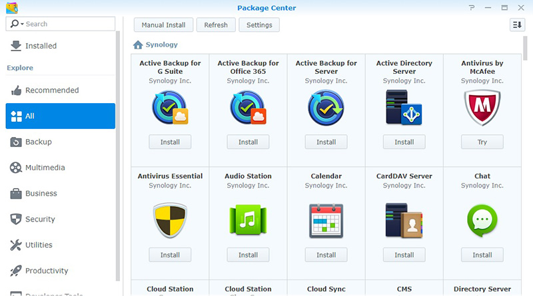
Task: Click the Chat speech bubble icon
Action: click(x=482, y=221)
